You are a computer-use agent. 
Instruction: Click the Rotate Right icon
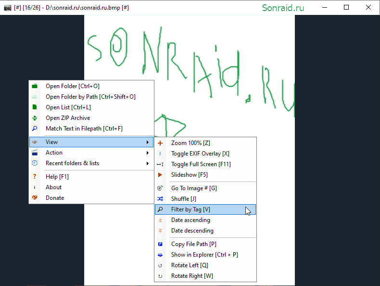coord(160,276)
